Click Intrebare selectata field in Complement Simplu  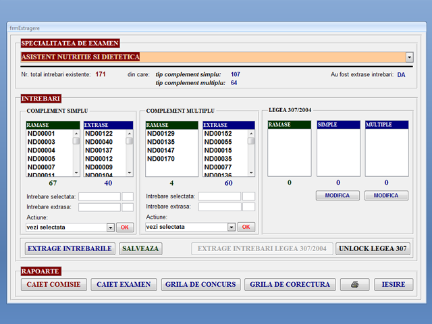point(99,196)
